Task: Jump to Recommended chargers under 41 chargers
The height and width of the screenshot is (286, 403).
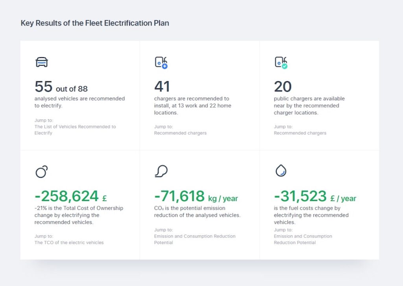Action: click(180, 133)
